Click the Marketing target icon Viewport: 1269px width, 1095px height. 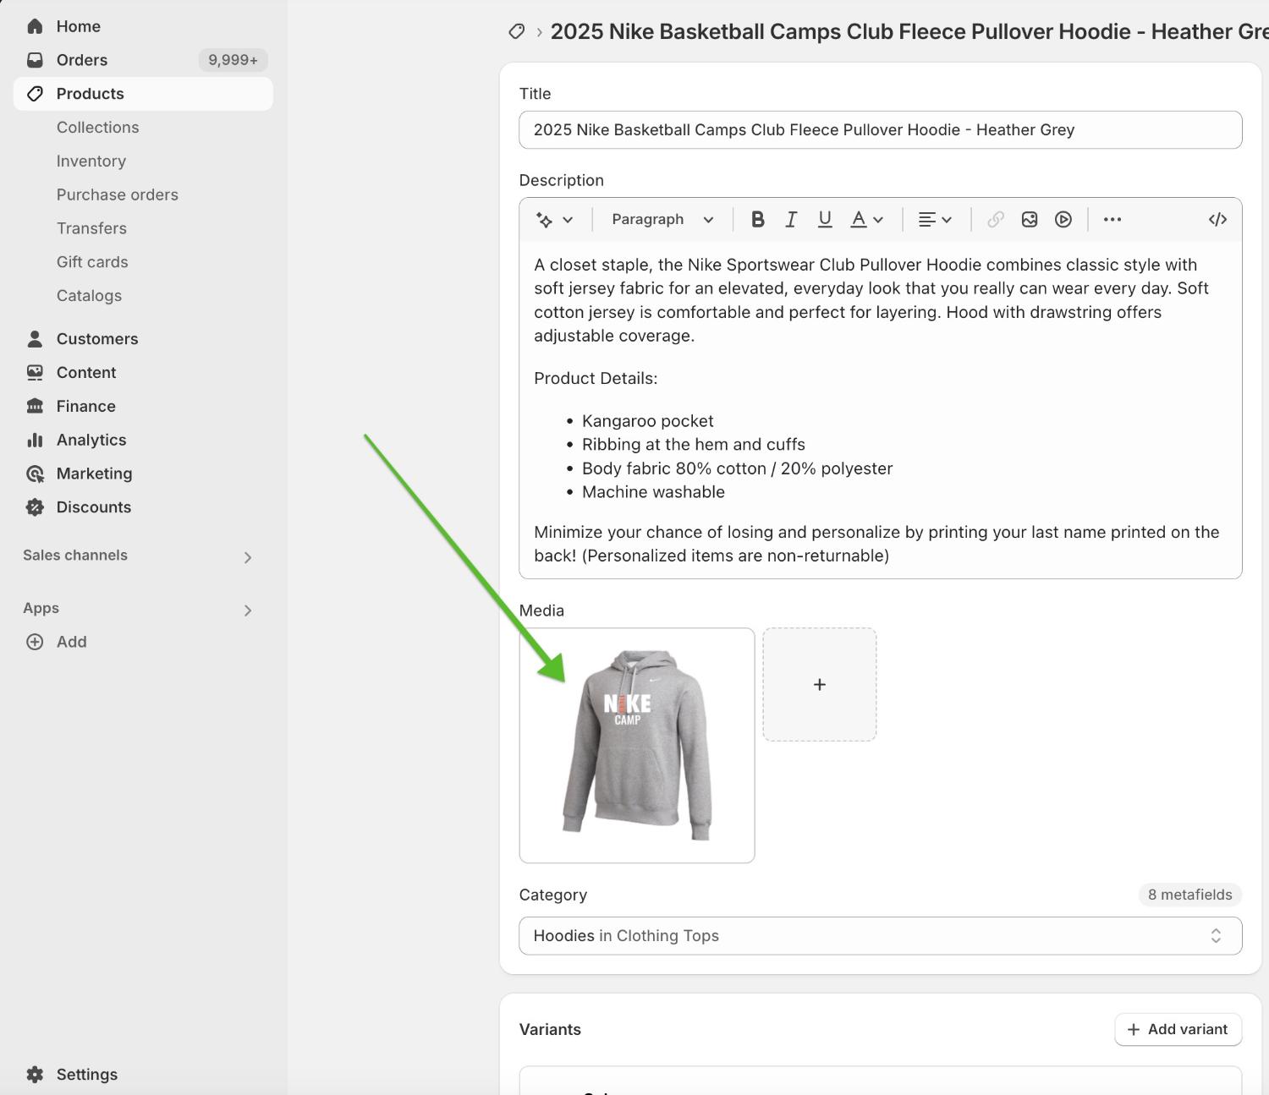point(35,474)
